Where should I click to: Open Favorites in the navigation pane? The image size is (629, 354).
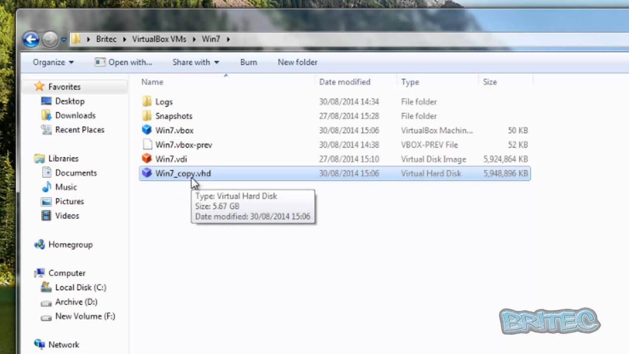pyautogui.click(x=64, y=87)
